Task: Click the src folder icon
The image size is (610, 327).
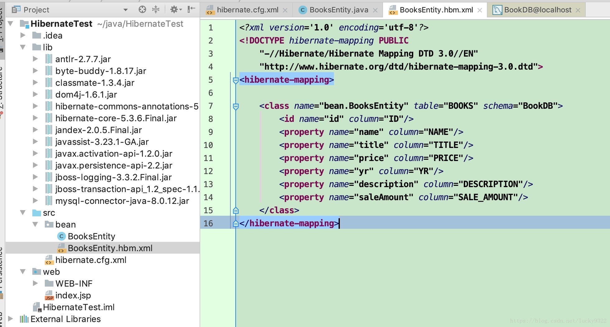Action: tap(37, 213)
